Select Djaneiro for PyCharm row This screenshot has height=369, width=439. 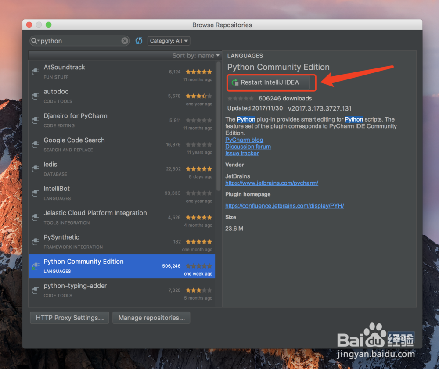(x=122, y=121)
